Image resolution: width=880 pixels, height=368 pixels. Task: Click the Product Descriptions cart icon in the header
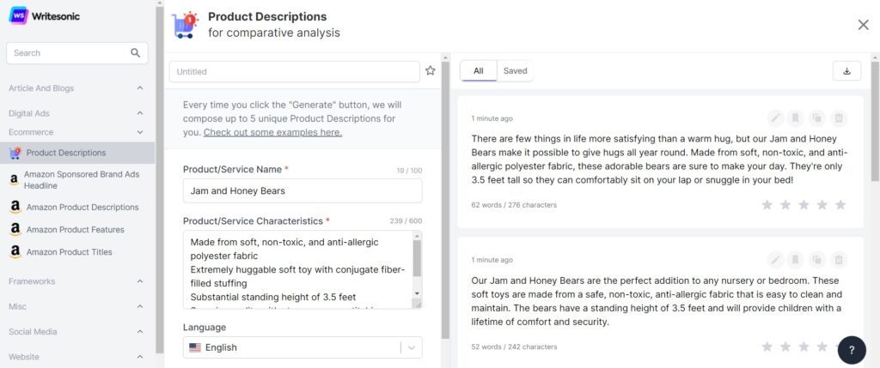186,25
